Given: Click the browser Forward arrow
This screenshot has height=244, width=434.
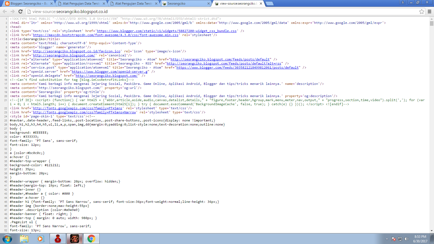Looking at the screenshot, I should (12, 11).
